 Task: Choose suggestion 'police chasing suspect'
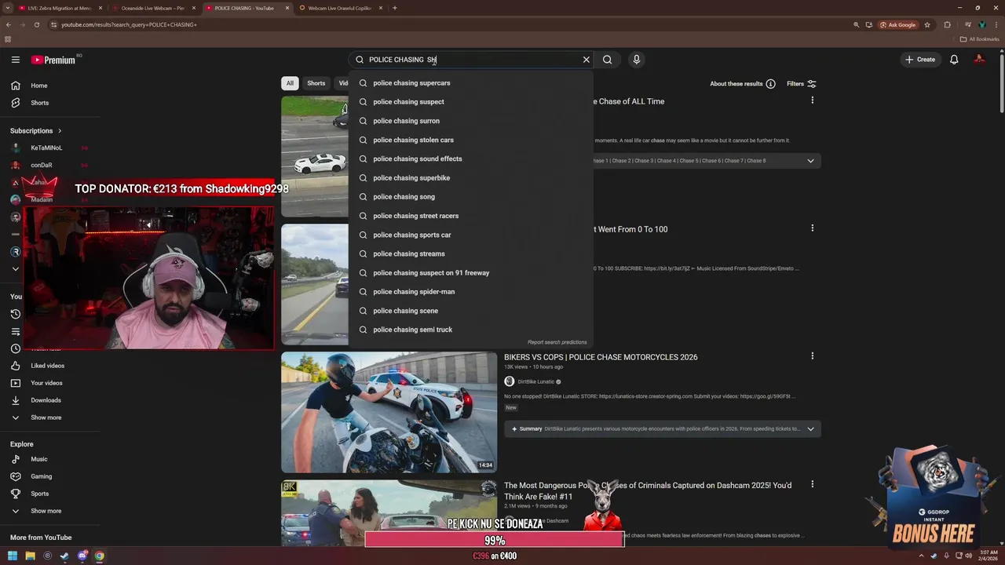coord(470,102)
